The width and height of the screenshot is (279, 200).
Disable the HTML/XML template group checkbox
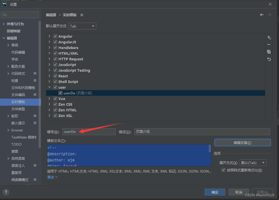55,53
